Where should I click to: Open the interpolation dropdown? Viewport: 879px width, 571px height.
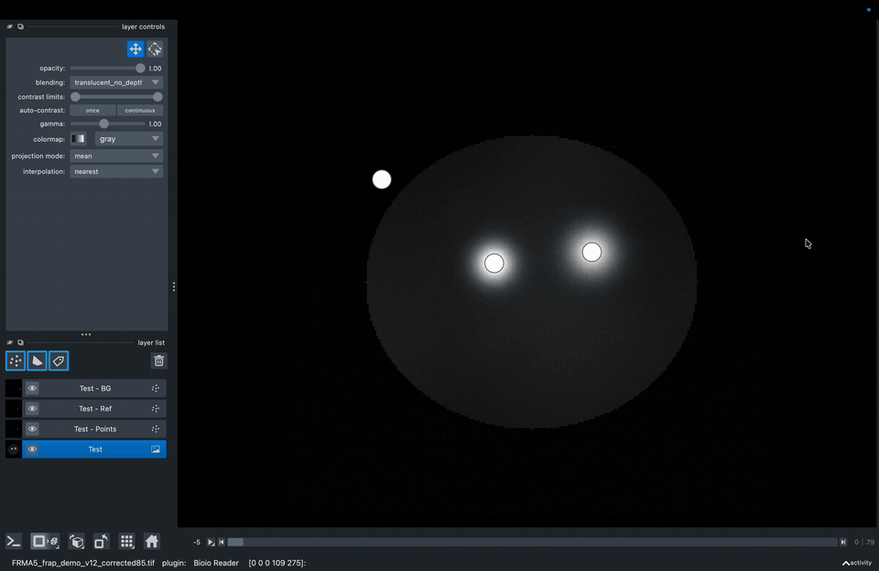(116, 171)
